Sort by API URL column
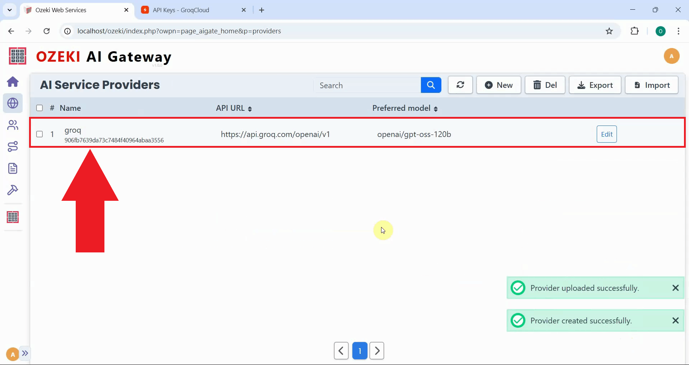 [234, 108]
